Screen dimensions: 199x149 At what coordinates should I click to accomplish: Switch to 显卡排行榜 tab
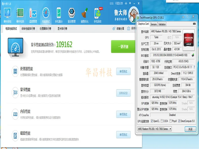coord(62,29)
